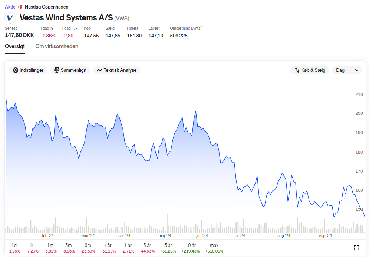Click the -1,86% daily change value
The height and width of the screenshot is (257, 369).
[48, 36]
